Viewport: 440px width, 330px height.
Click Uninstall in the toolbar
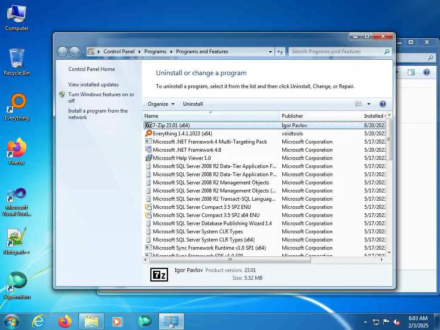pyautogui.click(x=193, y=104)
